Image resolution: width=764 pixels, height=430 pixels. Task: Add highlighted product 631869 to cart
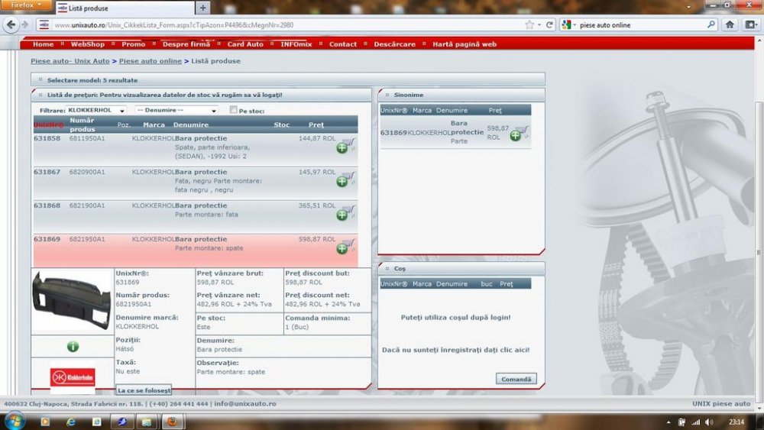[345, 247]
